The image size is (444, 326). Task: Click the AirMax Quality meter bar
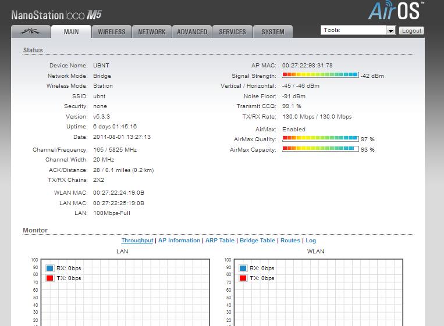(320, 139)
